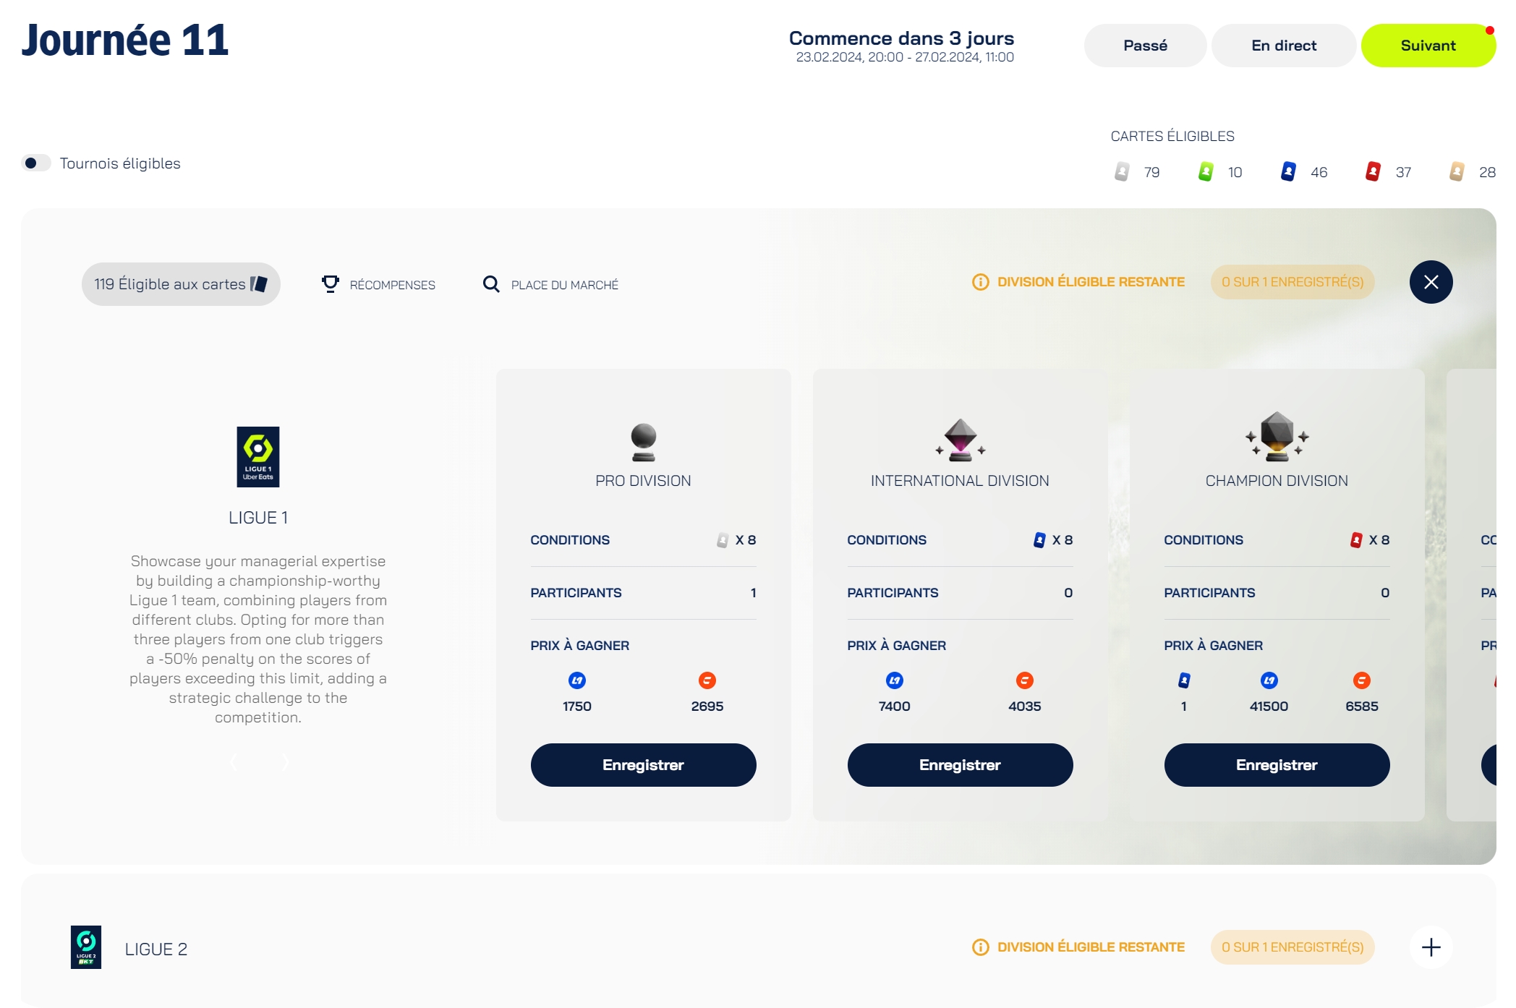Open Place du marché search icon
This screenshot has width=1516, height=1008.
(x=491, y=284)
